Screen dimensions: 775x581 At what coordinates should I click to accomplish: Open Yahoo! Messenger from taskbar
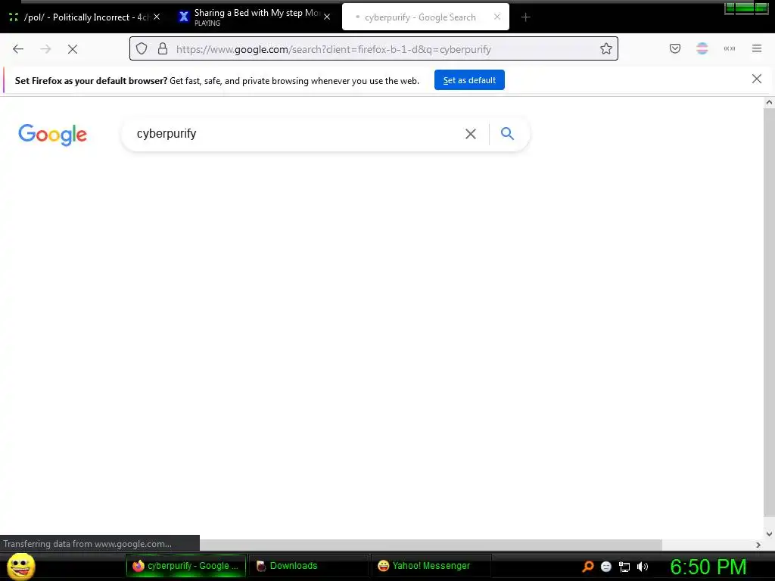[431, 566]
